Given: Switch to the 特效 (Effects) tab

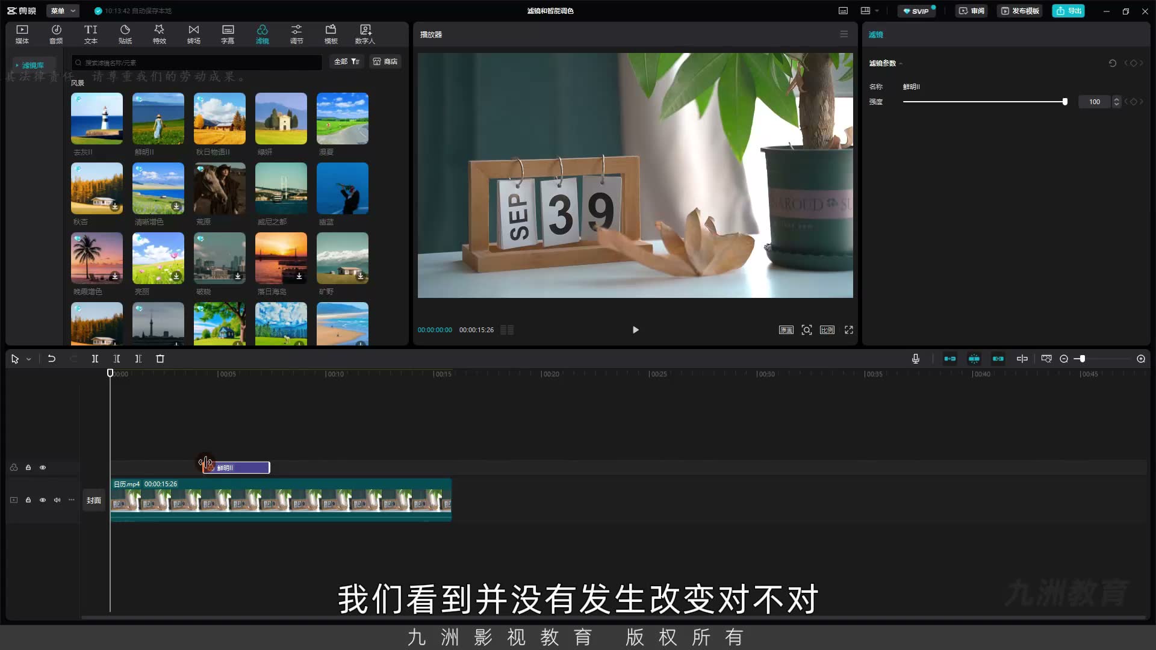Looking at the screenshot, I should click(x=159, y=34).
